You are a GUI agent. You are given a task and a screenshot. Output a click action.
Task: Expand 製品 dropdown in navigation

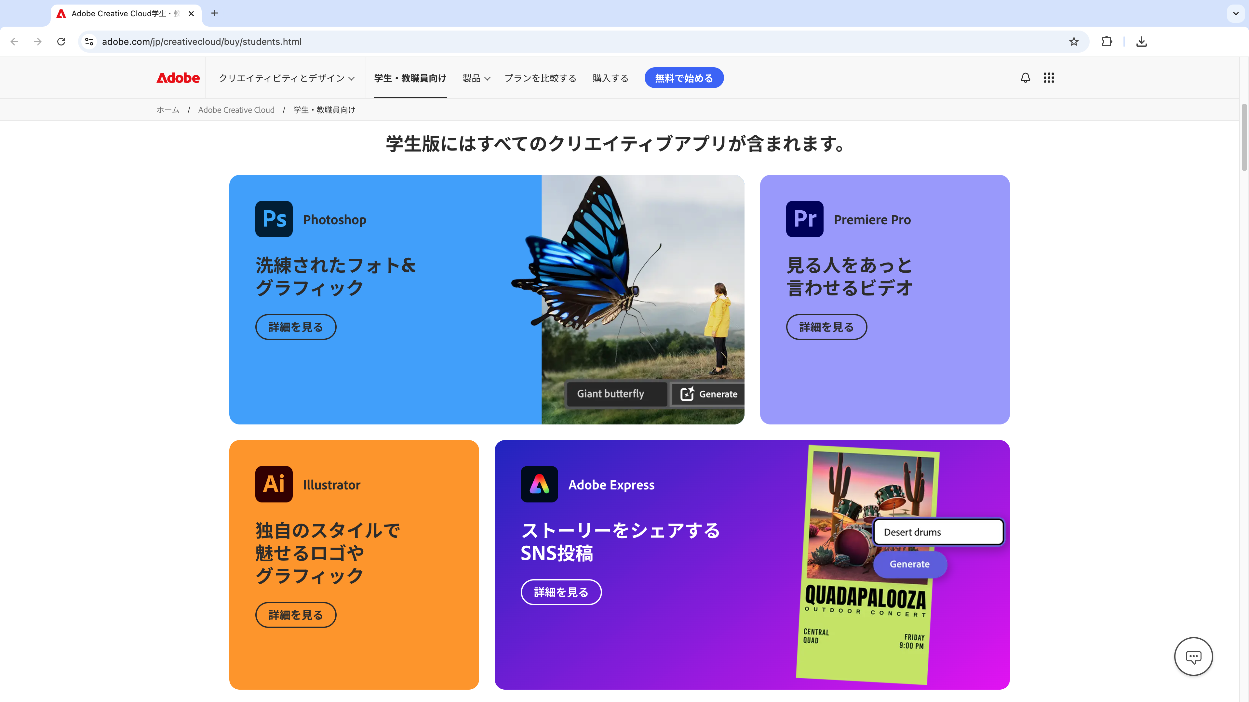(x=475, y=78)
